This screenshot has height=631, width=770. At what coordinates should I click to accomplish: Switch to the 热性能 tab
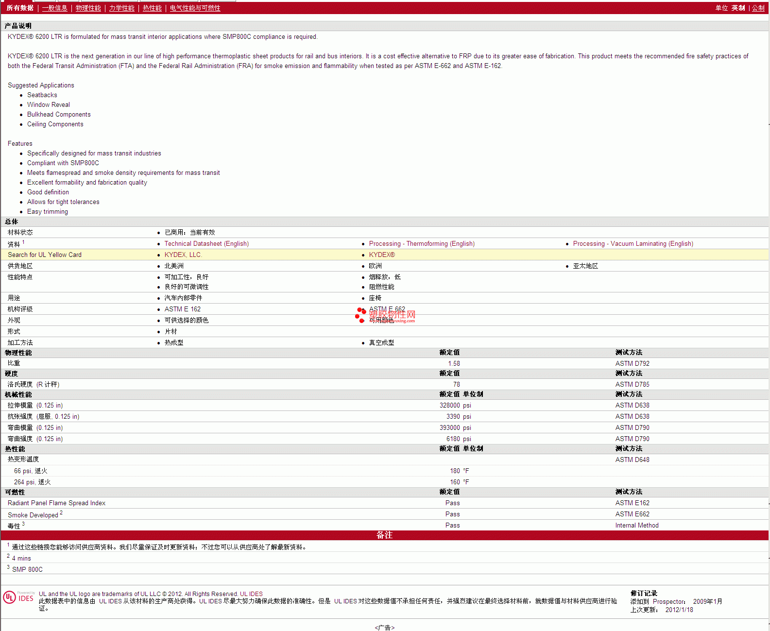tap(152, 8)
